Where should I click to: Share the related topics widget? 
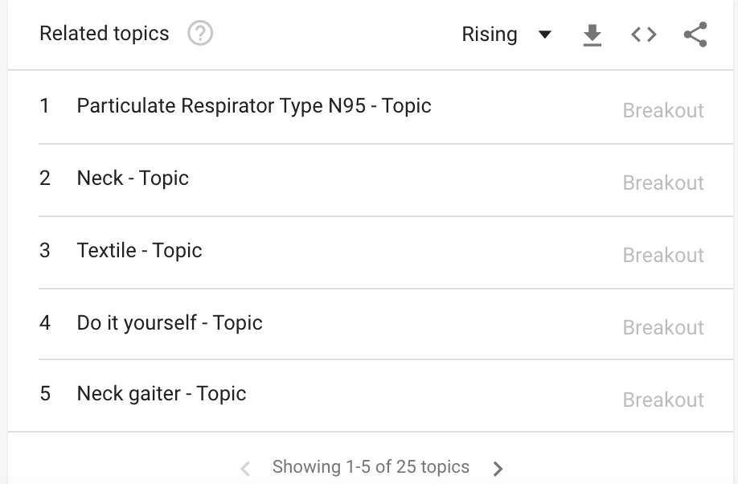pos(695,35)
